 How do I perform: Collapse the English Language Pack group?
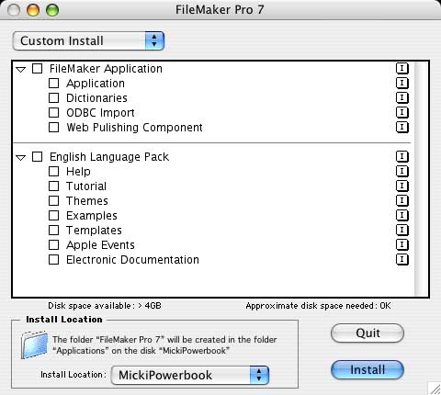click(x=21, y=158)
